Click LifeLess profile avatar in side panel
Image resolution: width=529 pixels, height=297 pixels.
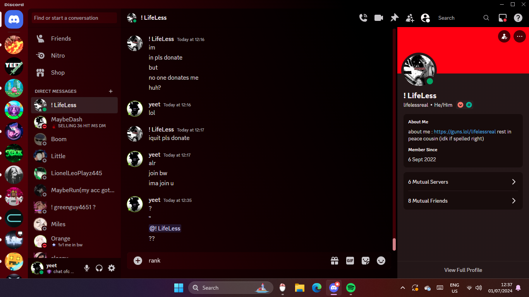419,70
